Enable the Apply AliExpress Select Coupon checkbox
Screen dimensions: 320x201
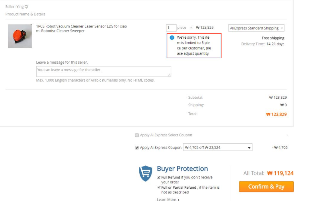[x=137, y=135]
